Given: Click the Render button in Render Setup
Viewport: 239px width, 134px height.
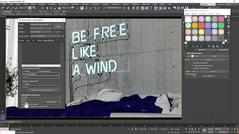Looking at the screenshot, I should coord(58,26).
